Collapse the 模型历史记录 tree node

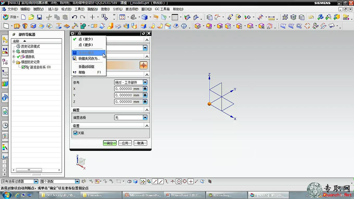click(14, 62)
